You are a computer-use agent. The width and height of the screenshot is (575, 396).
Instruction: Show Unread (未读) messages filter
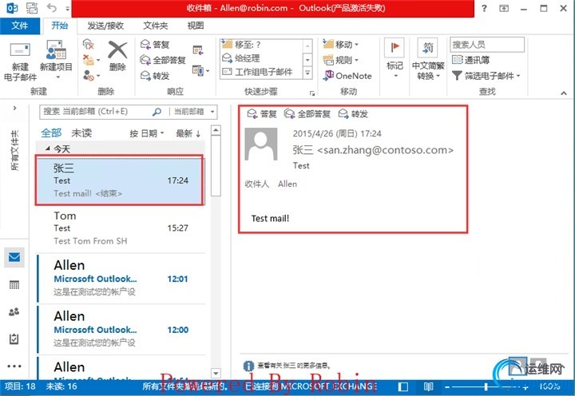(x=81, y=133)
